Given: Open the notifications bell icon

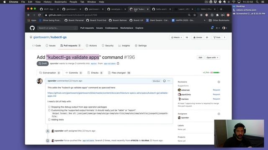Looking at the screenshot, I should [x=212, y=28].
